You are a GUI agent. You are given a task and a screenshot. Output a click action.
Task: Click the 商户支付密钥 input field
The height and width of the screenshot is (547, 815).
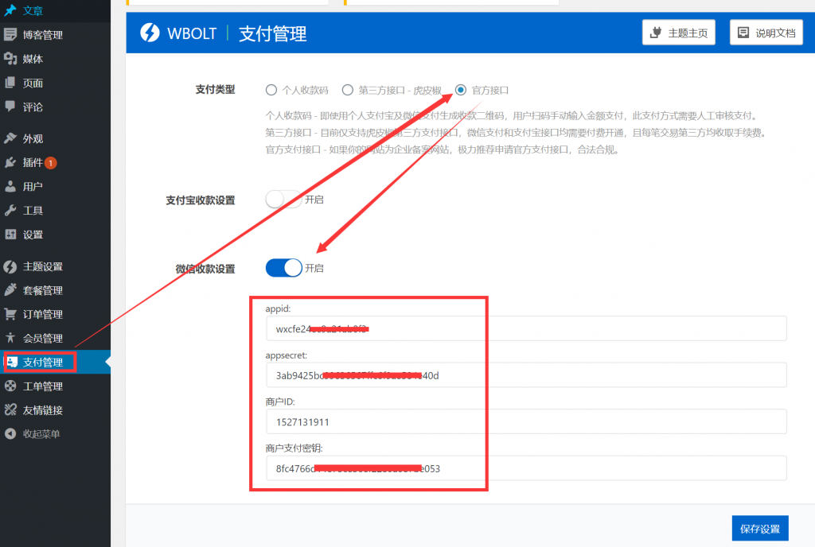(526, 468)
